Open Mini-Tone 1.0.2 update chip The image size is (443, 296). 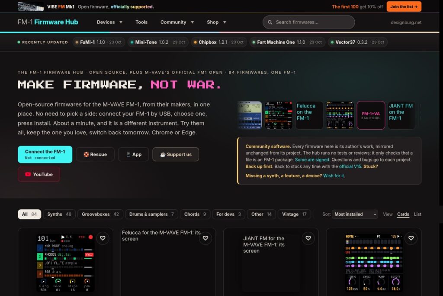coord(158,42)
